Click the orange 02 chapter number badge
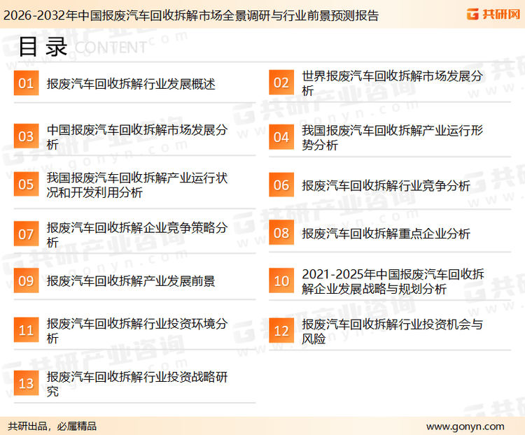 click(281, 84)
